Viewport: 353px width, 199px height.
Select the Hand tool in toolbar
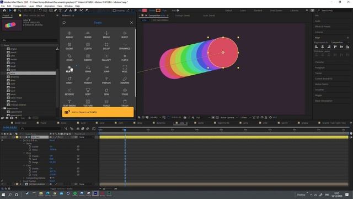coord(15,11)
